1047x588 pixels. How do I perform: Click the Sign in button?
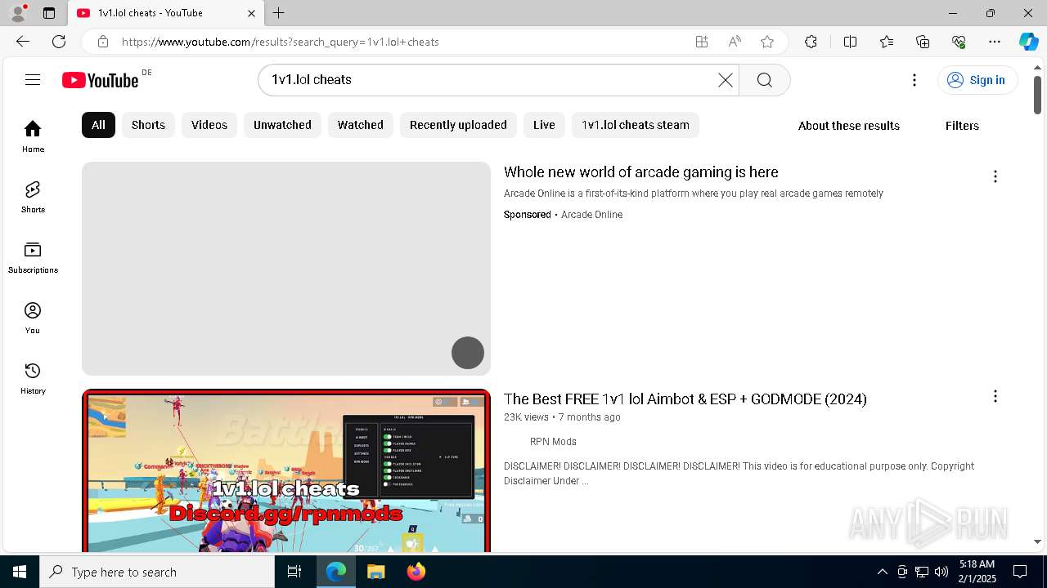(977, 80)
